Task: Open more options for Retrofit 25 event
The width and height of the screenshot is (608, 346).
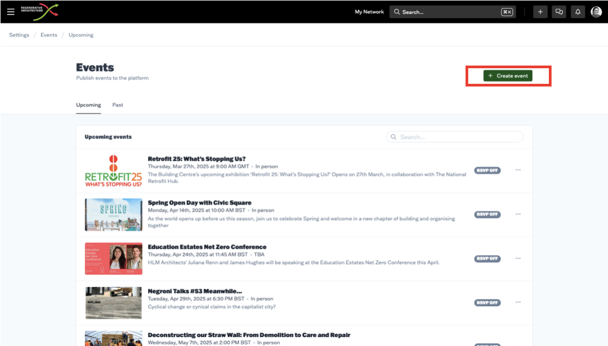Action: coord(518,170)
